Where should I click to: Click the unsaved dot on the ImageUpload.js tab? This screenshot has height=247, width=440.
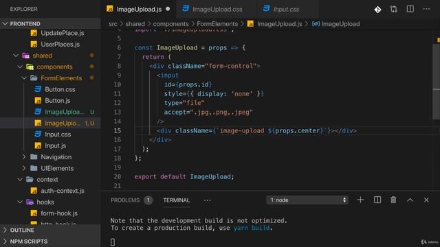[168, 9]
